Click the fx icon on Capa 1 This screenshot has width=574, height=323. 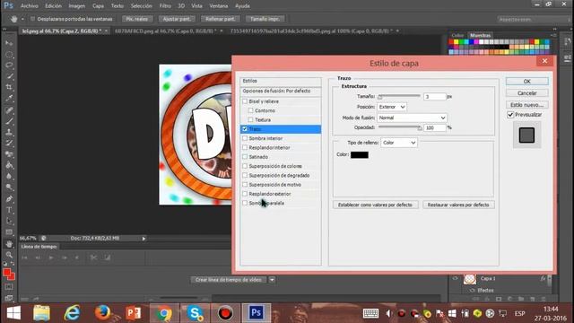tap(543, 279)
